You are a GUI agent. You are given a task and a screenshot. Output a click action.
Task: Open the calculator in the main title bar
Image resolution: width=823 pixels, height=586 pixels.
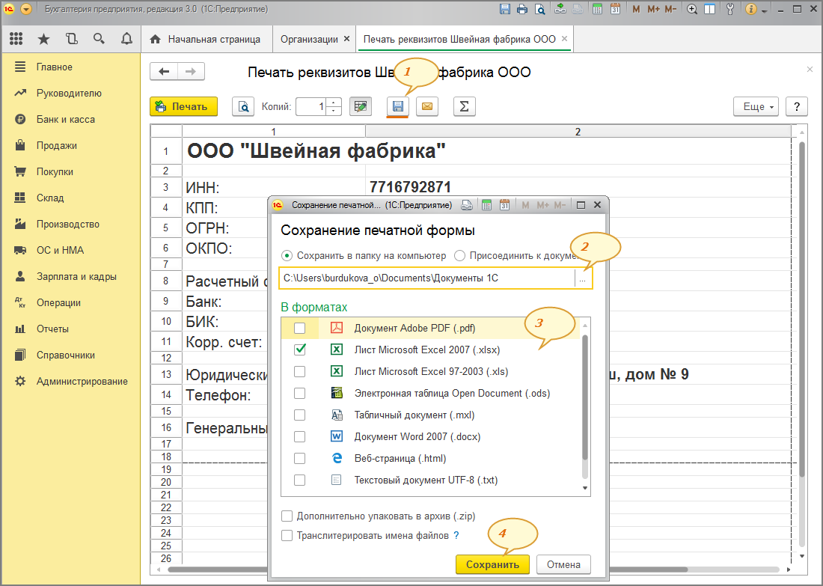click(597, 9)
